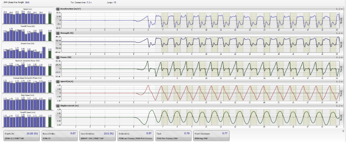Expand the bottom indices panel chevron
Viewport: 346px width, 142px height.
[x=343, y=130]
